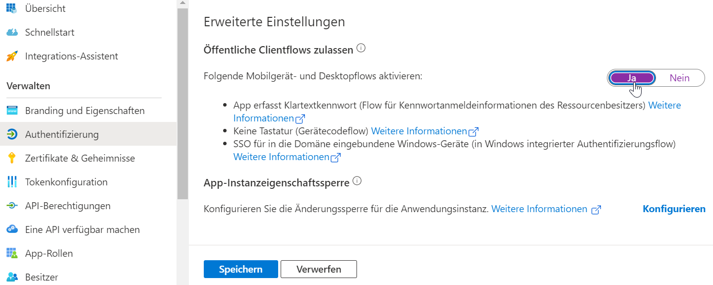Click the Integrations-Assistent rocket icon

point(12,56)
